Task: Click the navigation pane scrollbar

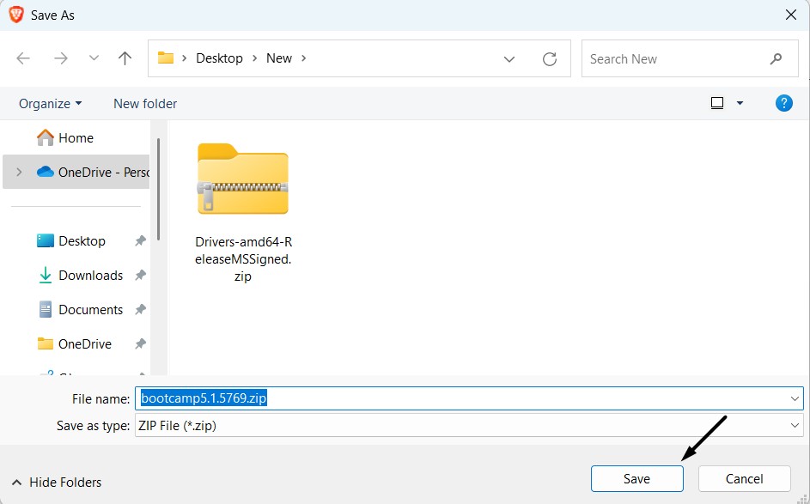Action: (x=158, y=189)
